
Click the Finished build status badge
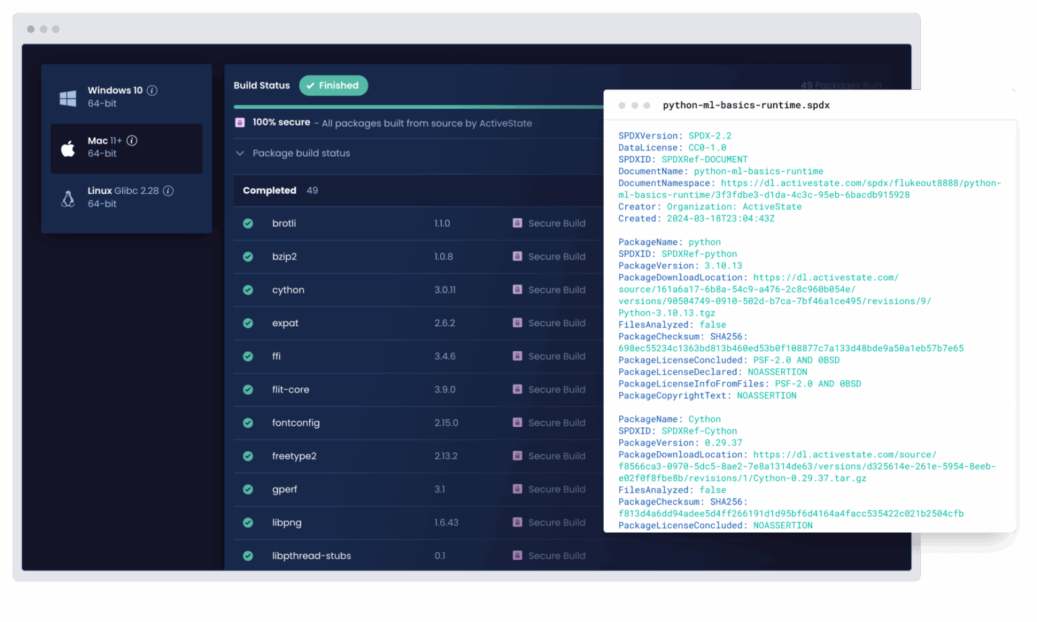coord(333,85)
